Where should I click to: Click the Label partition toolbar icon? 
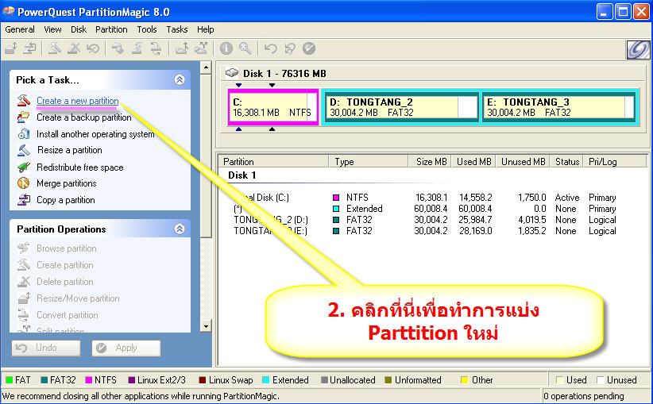118,48
